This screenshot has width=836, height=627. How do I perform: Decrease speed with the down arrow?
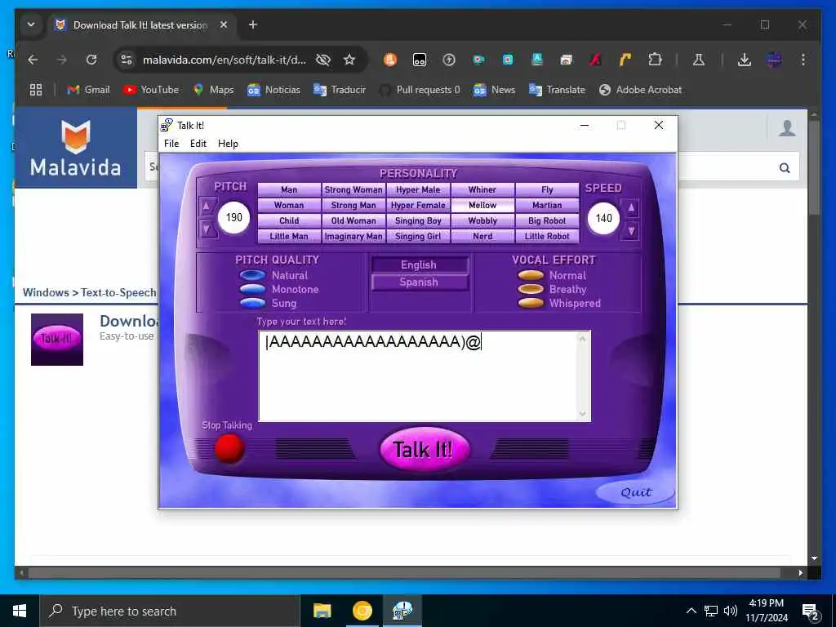(631, 230)
